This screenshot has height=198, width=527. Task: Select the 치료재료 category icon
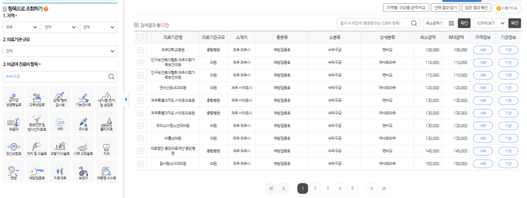click(x=60, y=171)
